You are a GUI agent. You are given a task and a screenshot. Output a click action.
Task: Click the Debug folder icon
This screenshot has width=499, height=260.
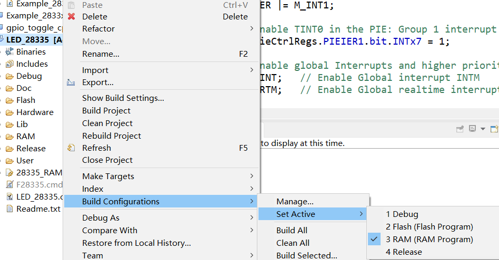pos(10,76)
